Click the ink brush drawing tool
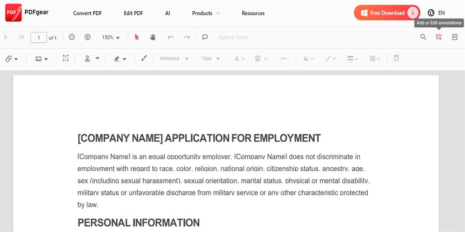This screenshot has height=232, width=465. [144, 58]
